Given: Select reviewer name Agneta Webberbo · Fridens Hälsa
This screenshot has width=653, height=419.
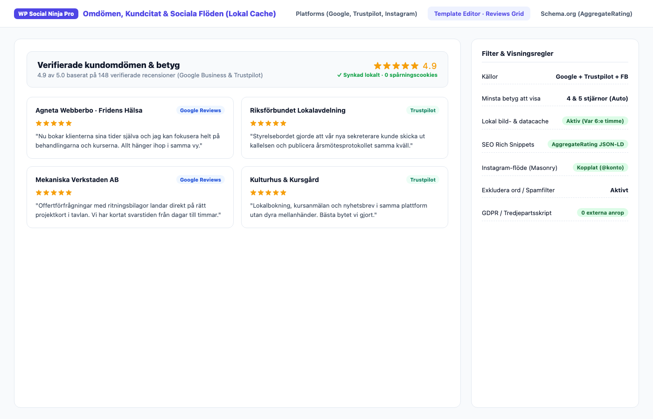Looking at the screenshot, I should [89, 110].
